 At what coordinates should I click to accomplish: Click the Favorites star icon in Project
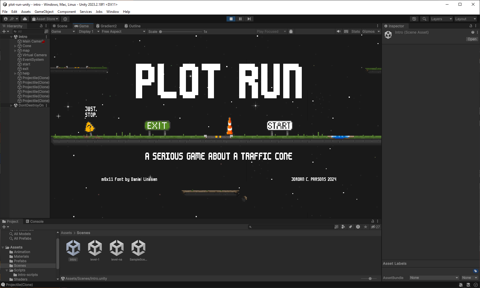(x=366, y=227)
